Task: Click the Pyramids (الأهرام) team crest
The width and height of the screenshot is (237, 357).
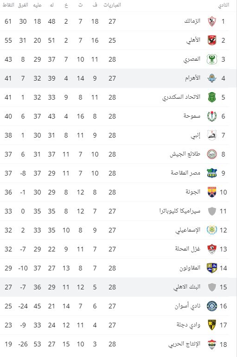Action: coord(212,78)
